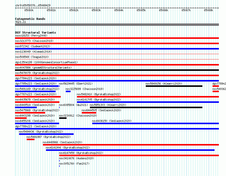Select nsv6449514 (Sedlazeck2020) label
This screenshot has height=176, width=226.
[35, 105]
